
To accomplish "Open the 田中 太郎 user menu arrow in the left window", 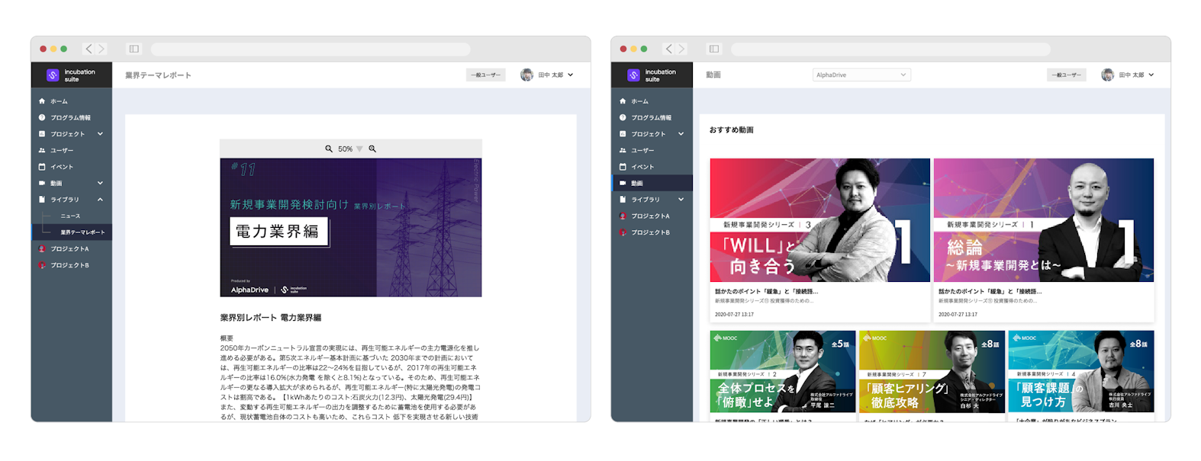I will [571, 75].
